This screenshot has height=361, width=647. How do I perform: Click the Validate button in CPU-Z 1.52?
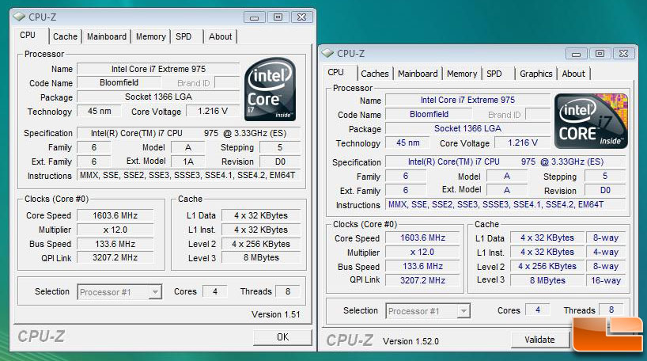coord(539,340)
